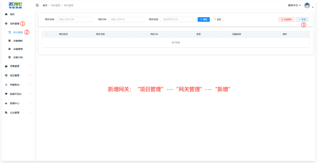
Task: Click the red 批量删除 button
Action: pyautogui.click(x=287, y=19)
